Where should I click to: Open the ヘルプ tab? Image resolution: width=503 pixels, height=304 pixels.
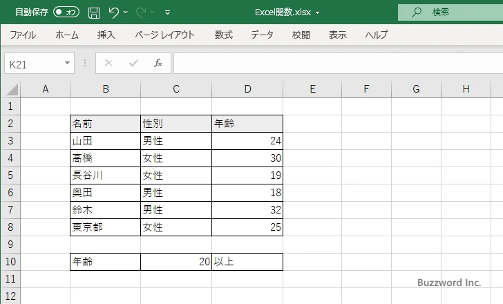pos(377,35)
